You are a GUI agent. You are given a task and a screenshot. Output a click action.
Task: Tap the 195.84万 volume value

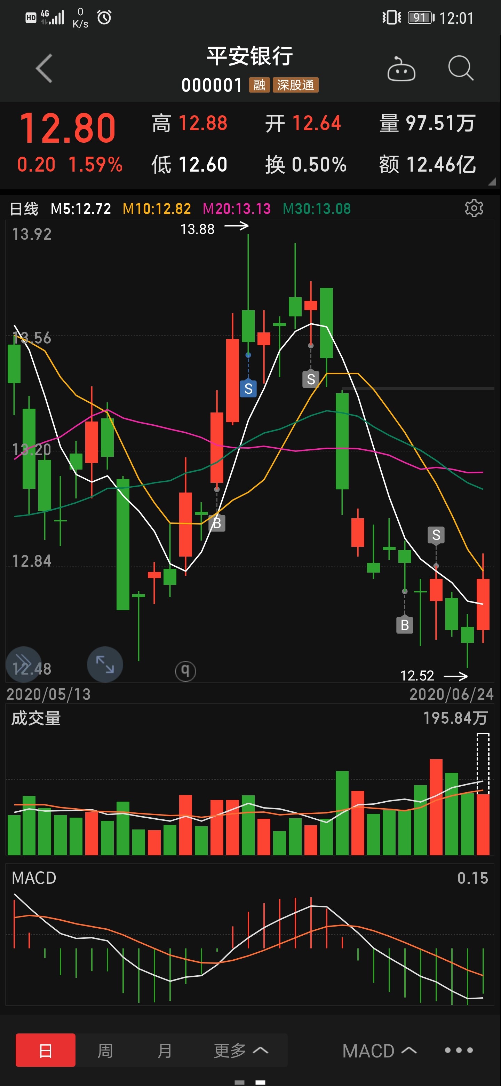[x=455, y=717]
